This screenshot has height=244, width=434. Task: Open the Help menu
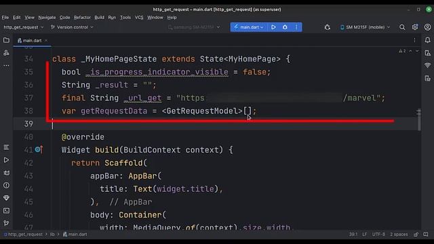click(172, 18)
